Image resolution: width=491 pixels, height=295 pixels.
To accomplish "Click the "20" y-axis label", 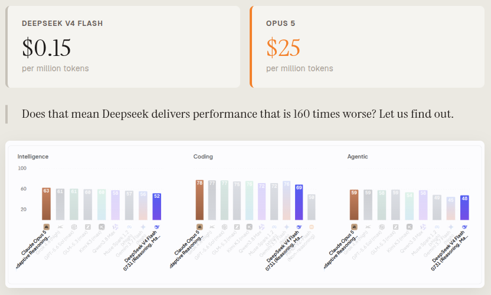I will [x=24, y=210].
